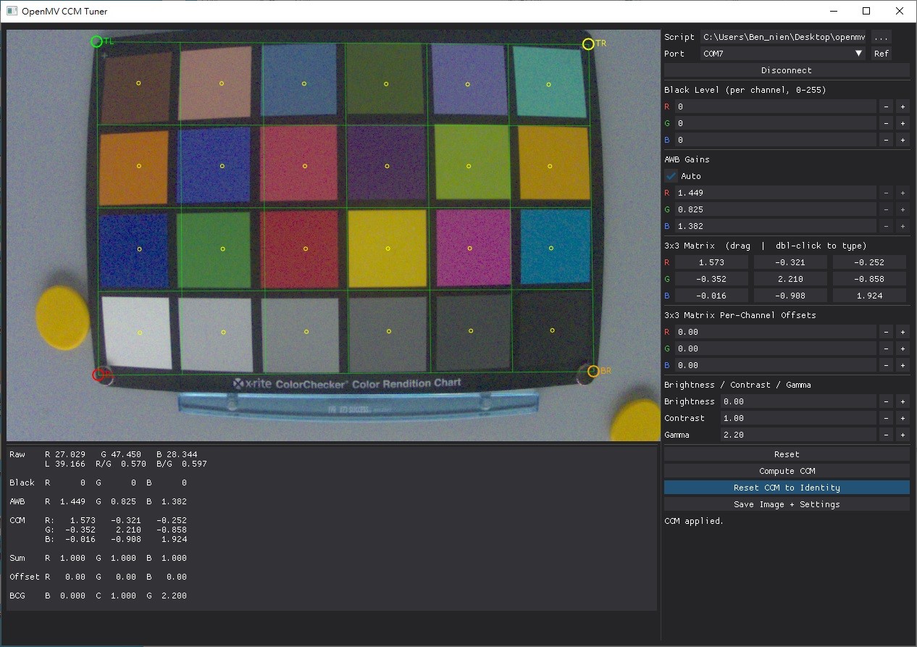The height and width of the screenshot is (647, 917).
Task: Click the Reset button
Action: (787, 454)
